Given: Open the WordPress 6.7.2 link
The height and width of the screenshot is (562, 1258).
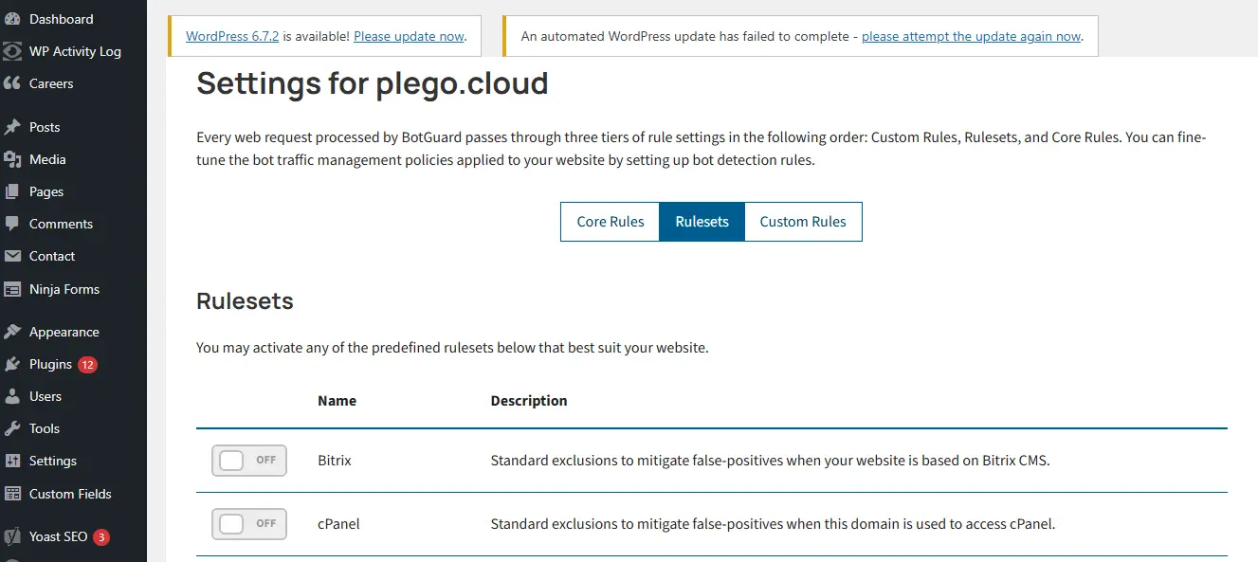Looking at the screenshot, I should (x=232, y=36).
